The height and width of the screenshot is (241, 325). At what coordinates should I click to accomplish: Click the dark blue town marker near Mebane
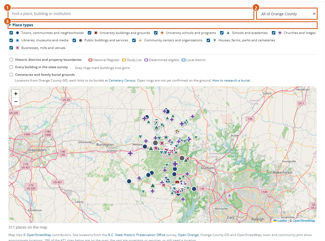pyautogui.click(x=145, y=147)
